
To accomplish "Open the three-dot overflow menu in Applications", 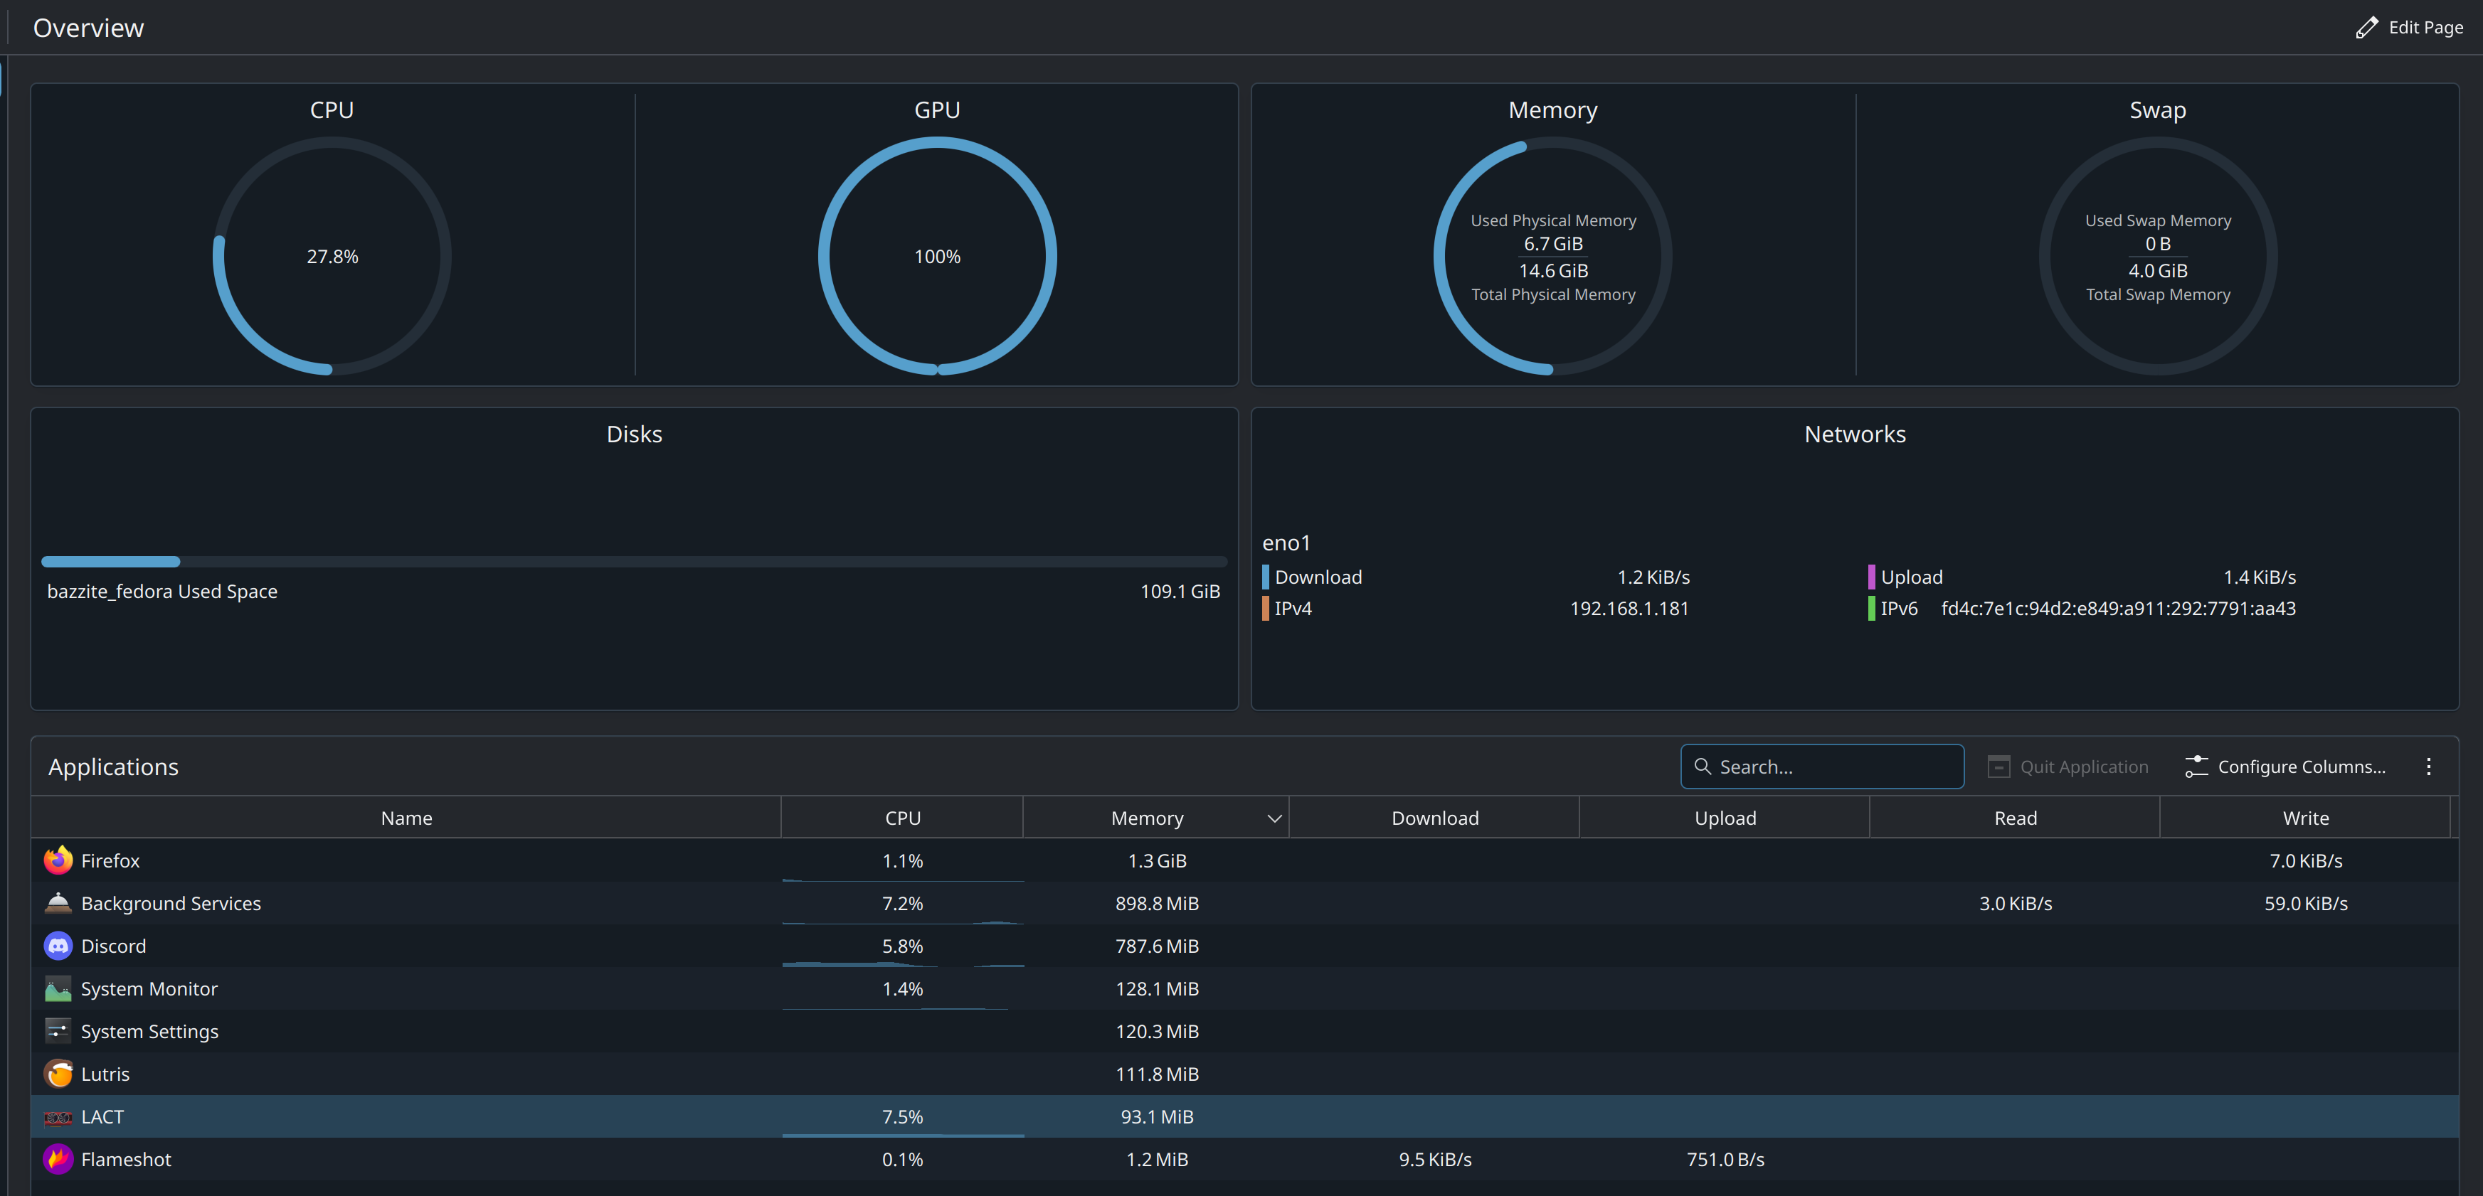I will pos(2428,767).
